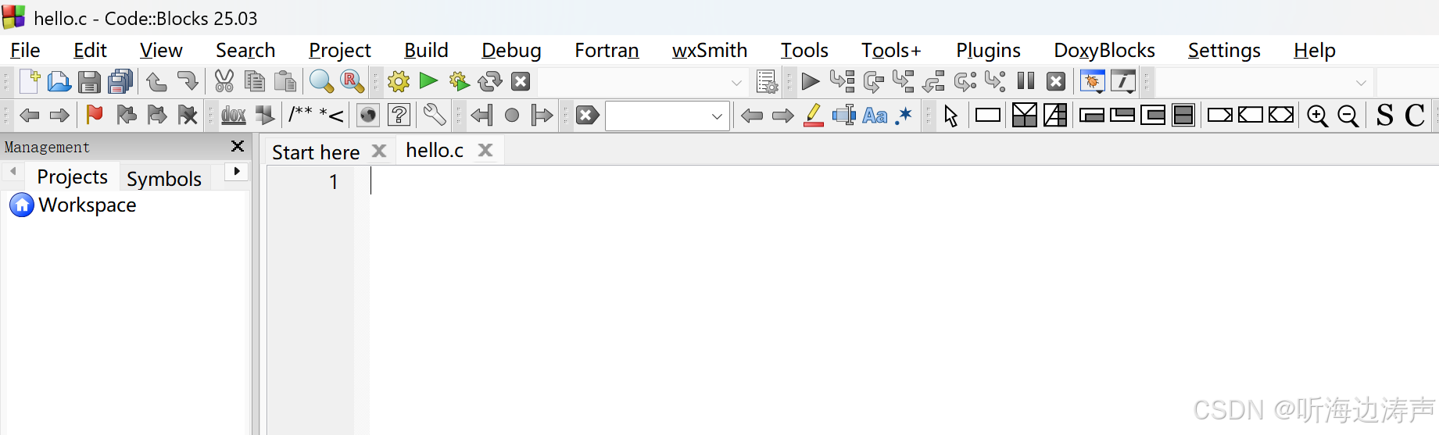Click the Paste clipboard icon

(x=285, y=81)
